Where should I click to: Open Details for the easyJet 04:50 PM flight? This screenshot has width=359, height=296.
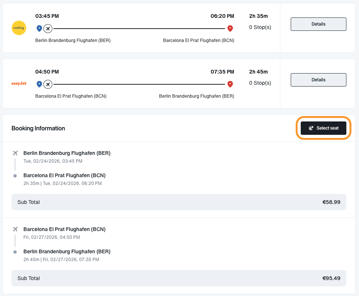(x=319, y=80)
